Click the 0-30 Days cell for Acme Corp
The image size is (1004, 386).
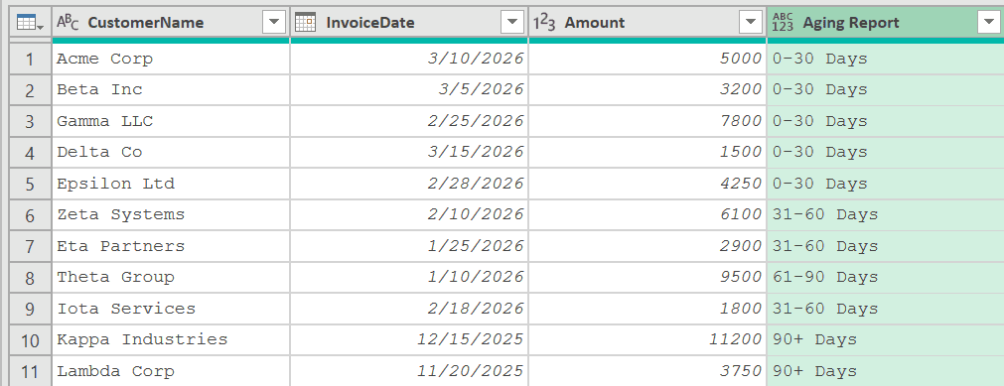pyautogui.click(x=886, y=59)
